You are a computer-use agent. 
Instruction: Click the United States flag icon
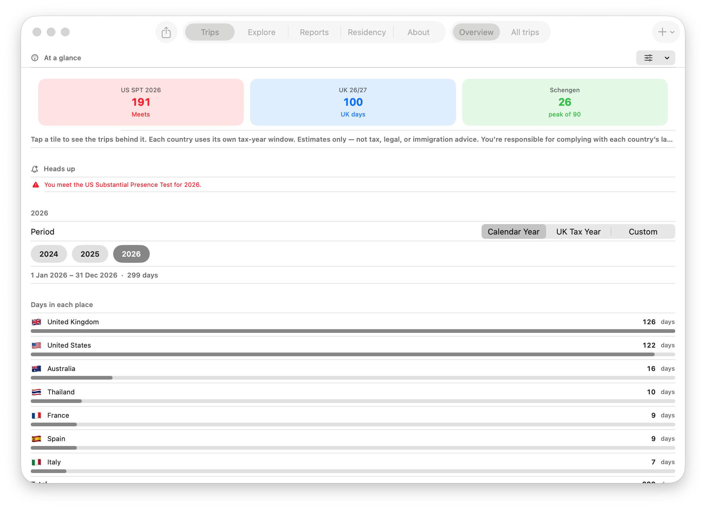[x=36, y=345]
